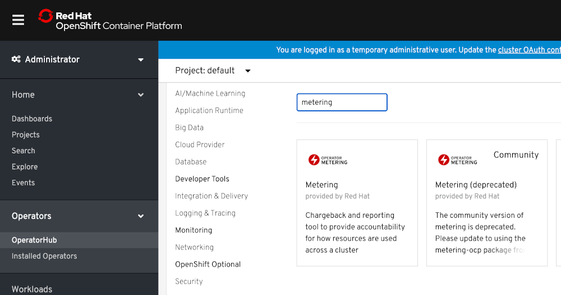Filter by Networking category
This screenshot has width=561, height=295.
pyautogui.click(x=194, y=247)
